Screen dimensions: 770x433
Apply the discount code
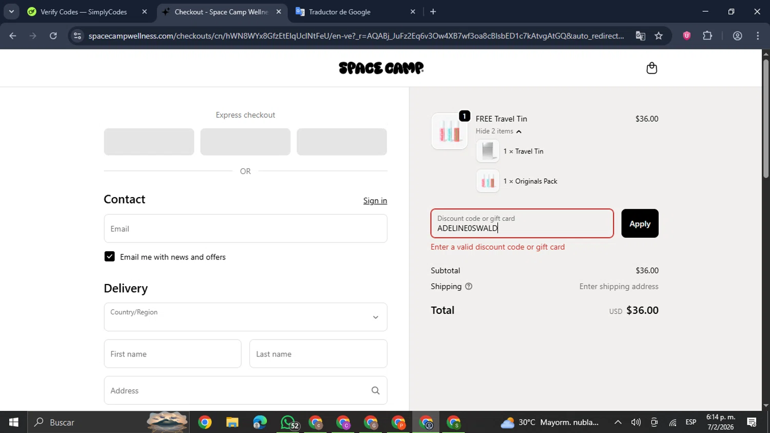click(x=640, y=223)
